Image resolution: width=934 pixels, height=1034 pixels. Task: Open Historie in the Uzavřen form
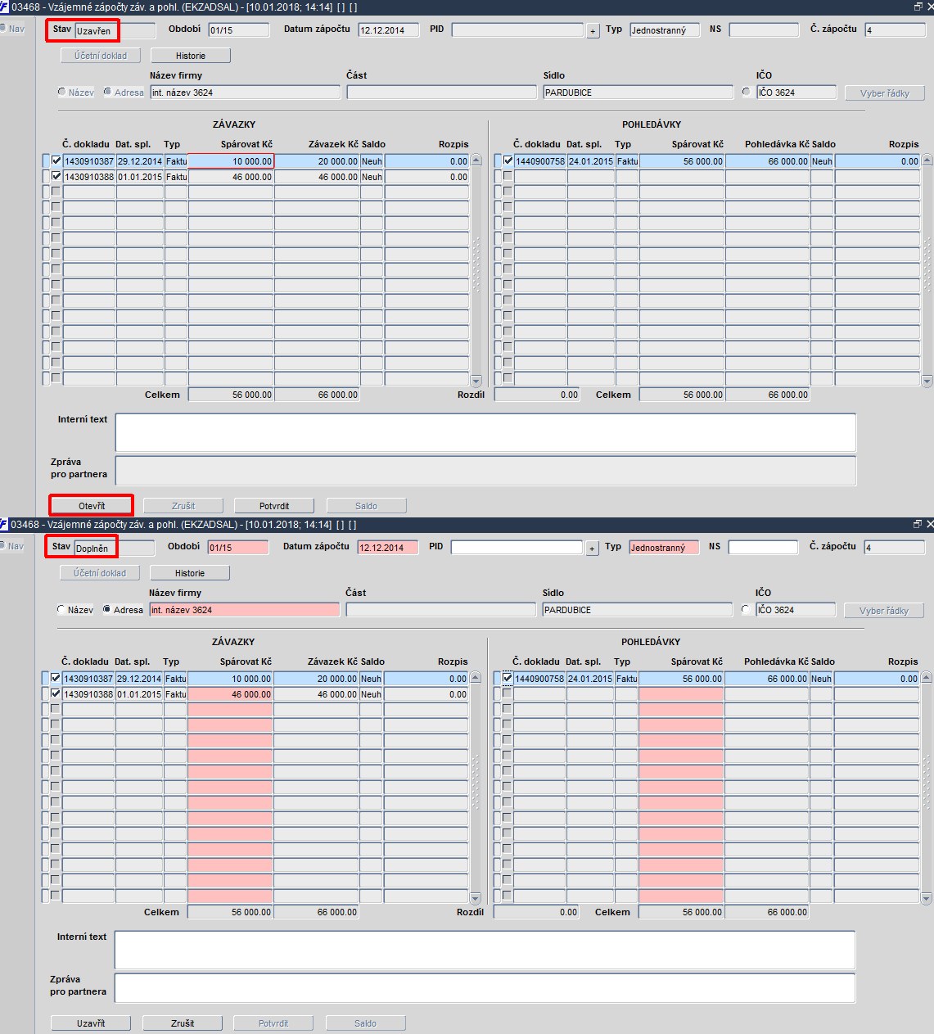191,56
